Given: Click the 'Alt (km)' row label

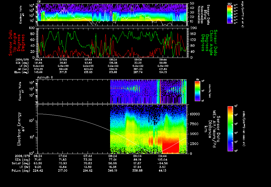Looking at the screenshot, I should click(x=23, y=69).
